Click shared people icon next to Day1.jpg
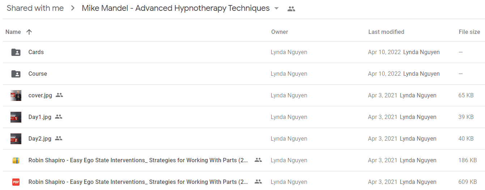The width and height of the screenshot is (485, 190). (x=59, y=117)
